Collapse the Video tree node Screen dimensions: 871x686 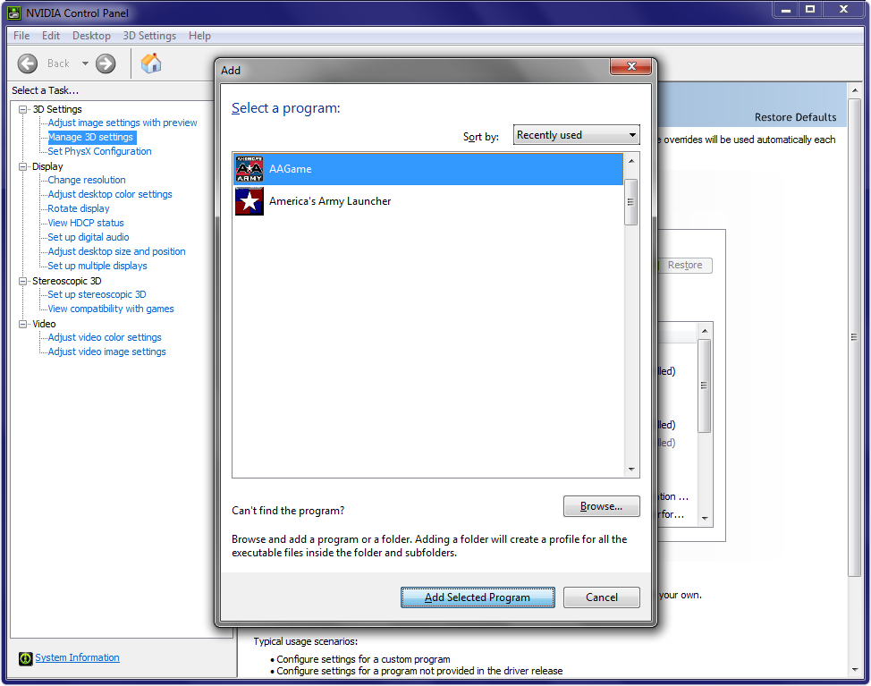(22, 324)
